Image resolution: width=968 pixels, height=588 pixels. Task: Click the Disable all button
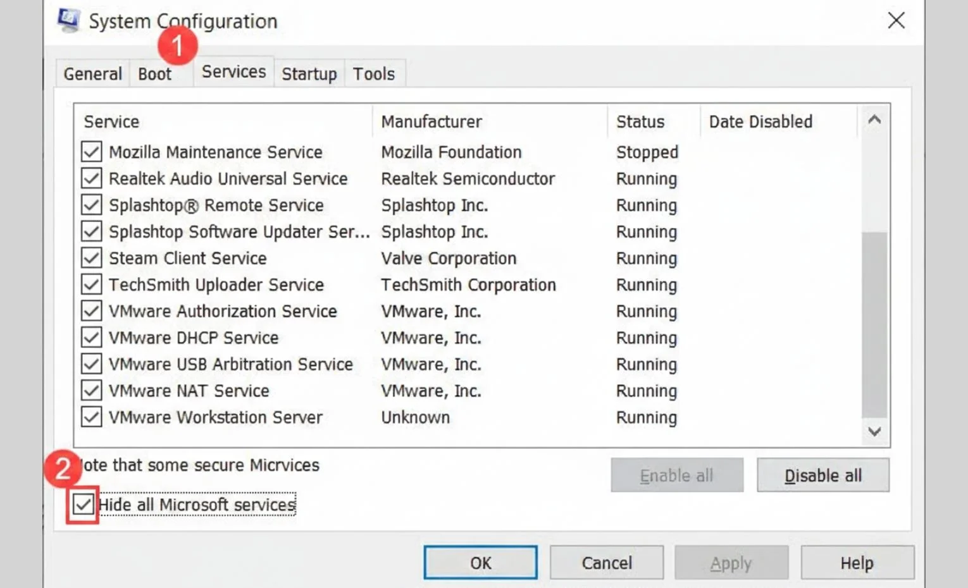coord(823,475)
